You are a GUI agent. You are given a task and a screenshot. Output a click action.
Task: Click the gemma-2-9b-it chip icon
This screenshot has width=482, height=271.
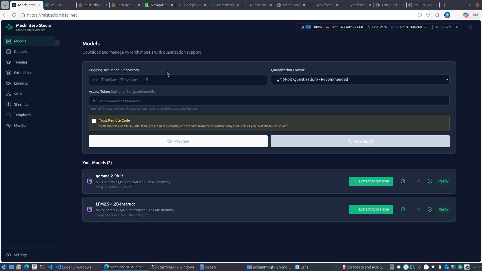(x=90, y=181)
